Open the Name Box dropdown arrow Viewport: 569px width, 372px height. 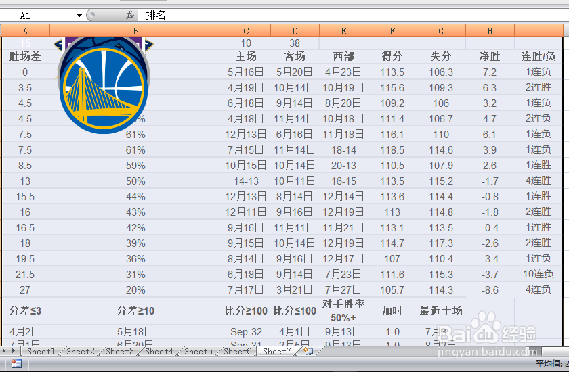click(79, 15)
